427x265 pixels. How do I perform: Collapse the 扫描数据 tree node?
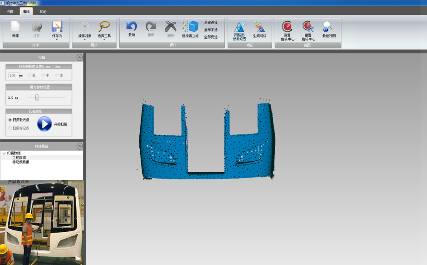pyautogui.click(x=4, y=153)
